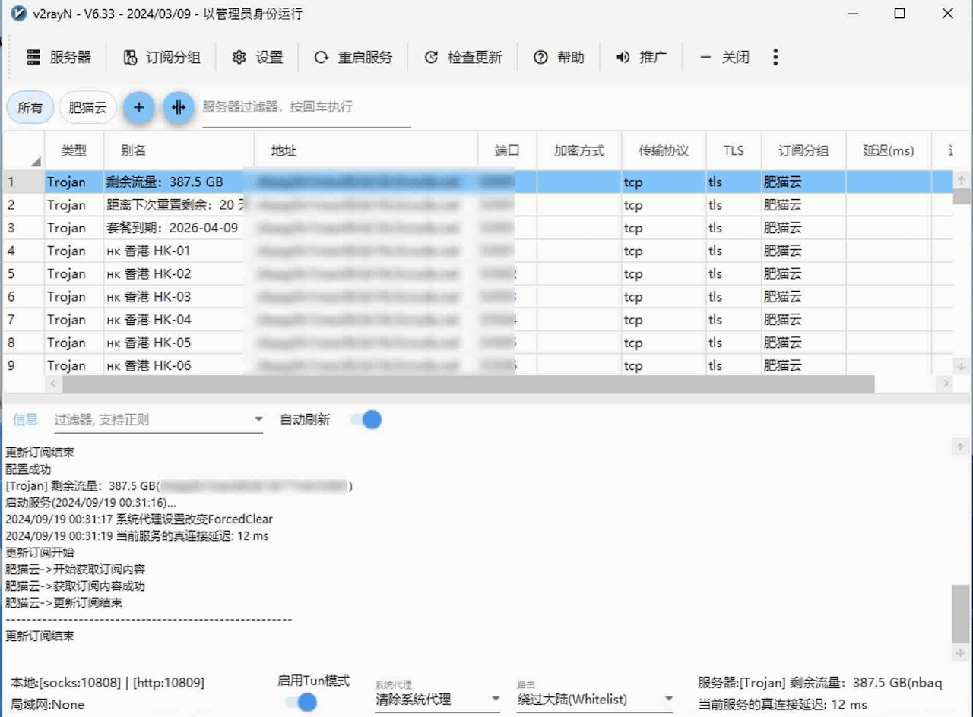Click the server list scroll-up arrow
The width and height of the screenshot is (973, 717).
pyautogui.click(x=962, y=181)
